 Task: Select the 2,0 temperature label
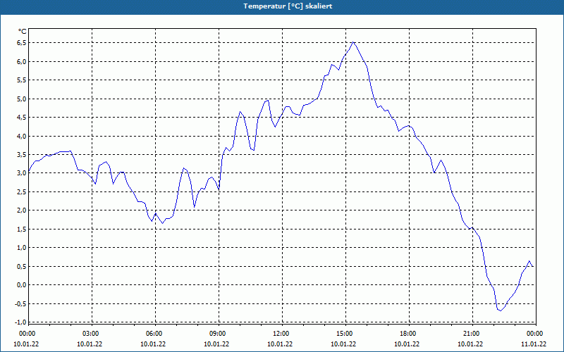coord(22,210)
